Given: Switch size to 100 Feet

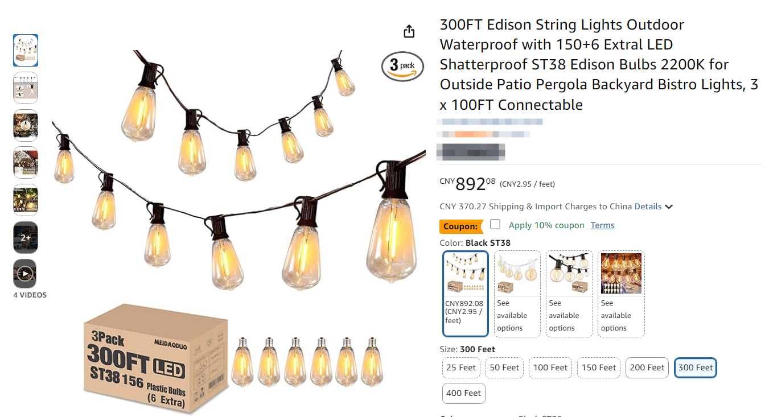Looking at the screenshot, I should tap(550, 368).
